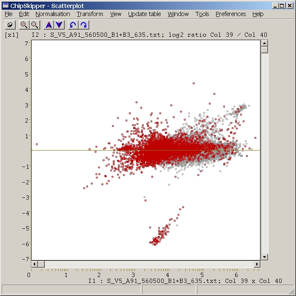Click the lasso selection tool icon
Image resolution: width=296 pixels, height=296 pixels.
[11, 25]
